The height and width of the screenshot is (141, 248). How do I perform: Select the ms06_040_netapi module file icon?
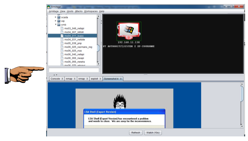pos(62,54)
